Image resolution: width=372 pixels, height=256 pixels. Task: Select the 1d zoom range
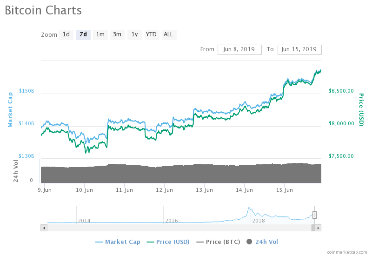tap(66, 34)
